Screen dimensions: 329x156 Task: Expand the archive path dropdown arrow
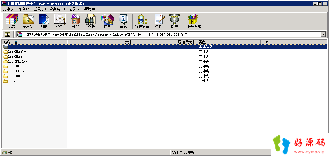click(323, 34)
